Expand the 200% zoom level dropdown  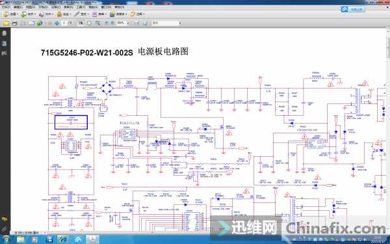coord(128,23)
